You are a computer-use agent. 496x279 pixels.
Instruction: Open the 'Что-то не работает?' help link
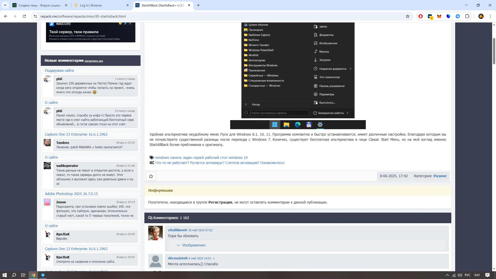pos(220,163)
